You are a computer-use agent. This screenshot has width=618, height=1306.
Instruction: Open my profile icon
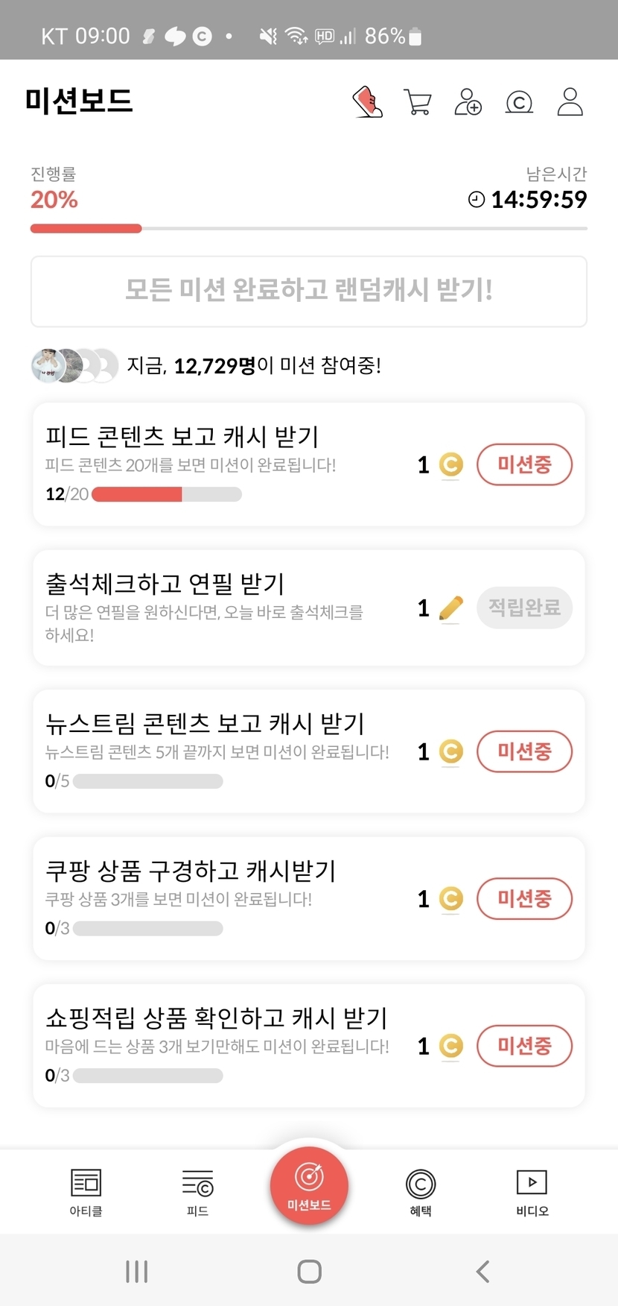click(x=570, y=102)
